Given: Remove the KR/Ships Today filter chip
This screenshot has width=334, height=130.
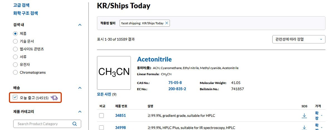Looking at the screenshot, I should point(167,23).
